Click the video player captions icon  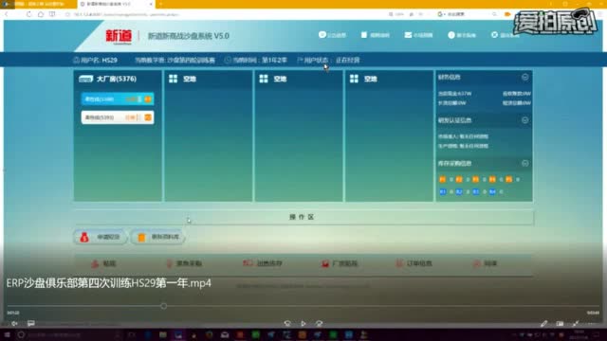[x=31, y=323]
